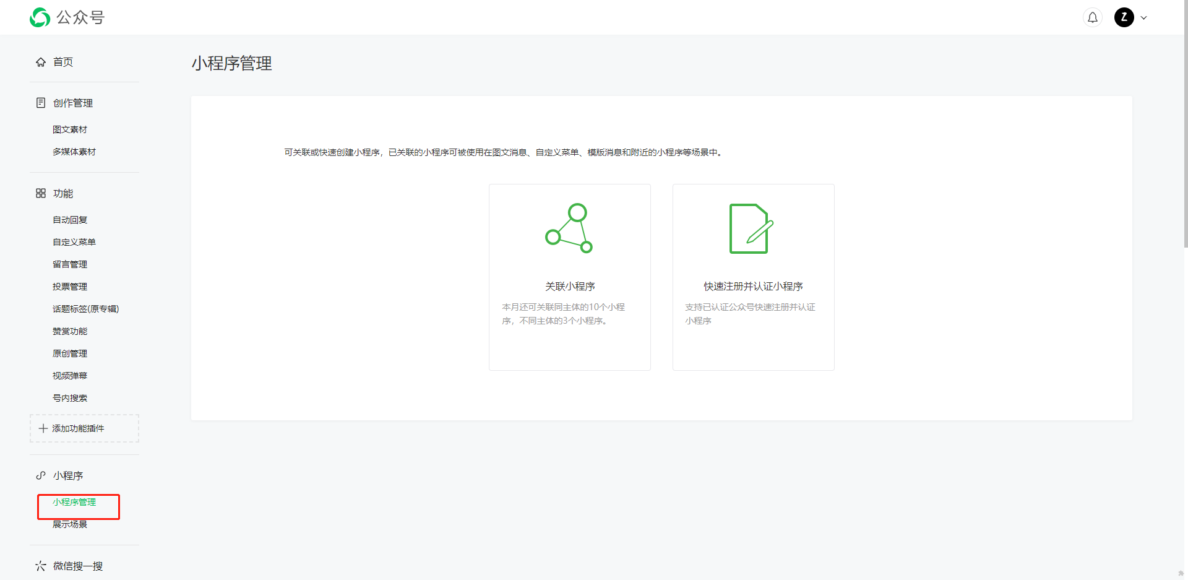Expand the account dropdown arrow
Image resolution: width=1188 pixels, height=580 pixels.
pyautogui.click(x=1143, y=18)
